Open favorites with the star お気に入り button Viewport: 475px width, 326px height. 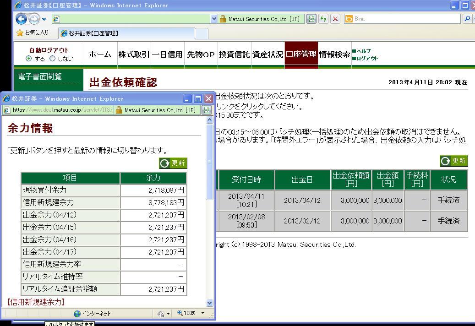coord(33,33)
